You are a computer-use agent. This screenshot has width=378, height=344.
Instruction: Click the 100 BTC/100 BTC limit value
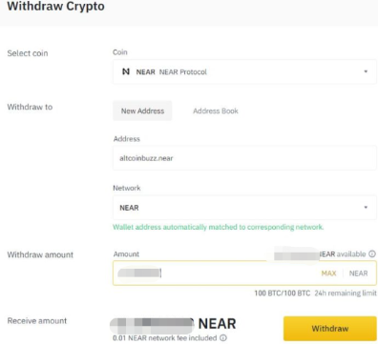point(282,293)
